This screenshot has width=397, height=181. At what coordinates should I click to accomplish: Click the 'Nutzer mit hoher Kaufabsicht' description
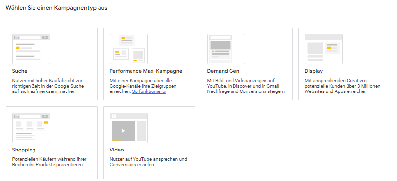(x=48, y=86)
